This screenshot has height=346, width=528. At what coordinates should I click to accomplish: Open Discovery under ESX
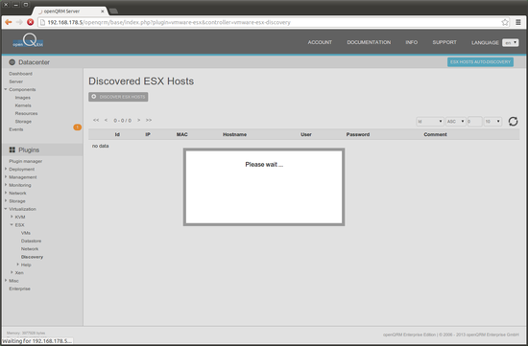(x=32, y=257)
